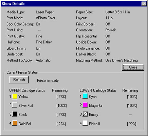Click the Glossy Finish On value
148x136 pixels.
(38, 48)
